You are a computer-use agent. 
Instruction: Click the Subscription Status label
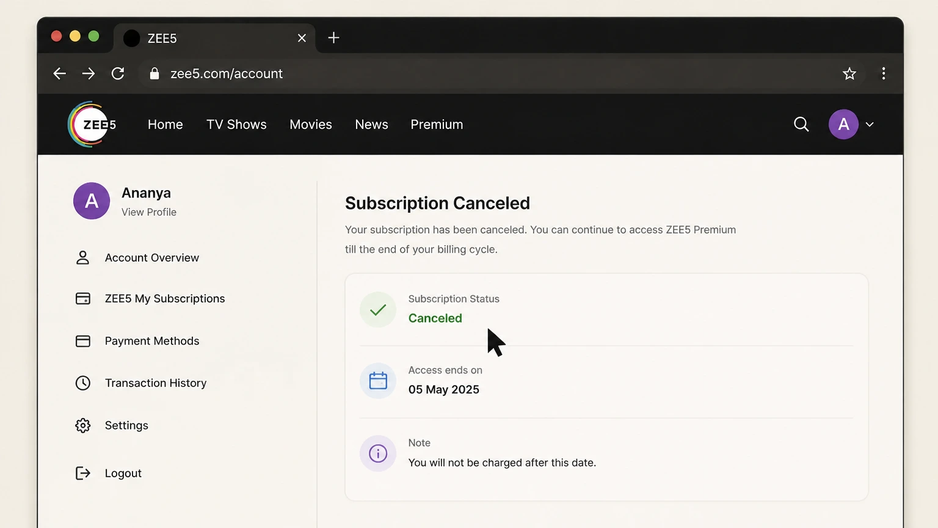coord(454,299)
